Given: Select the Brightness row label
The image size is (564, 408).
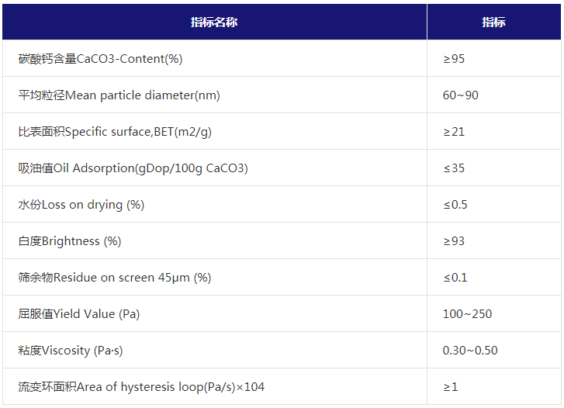Looking at the screenshot, I should click(70, 241).
